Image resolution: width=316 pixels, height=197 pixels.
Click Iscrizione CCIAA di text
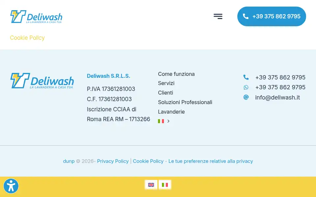[112, 109]
